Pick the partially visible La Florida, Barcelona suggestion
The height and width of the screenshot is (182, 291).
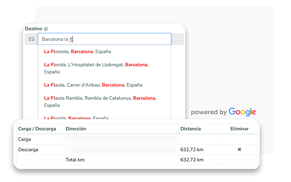pos(76,117)
